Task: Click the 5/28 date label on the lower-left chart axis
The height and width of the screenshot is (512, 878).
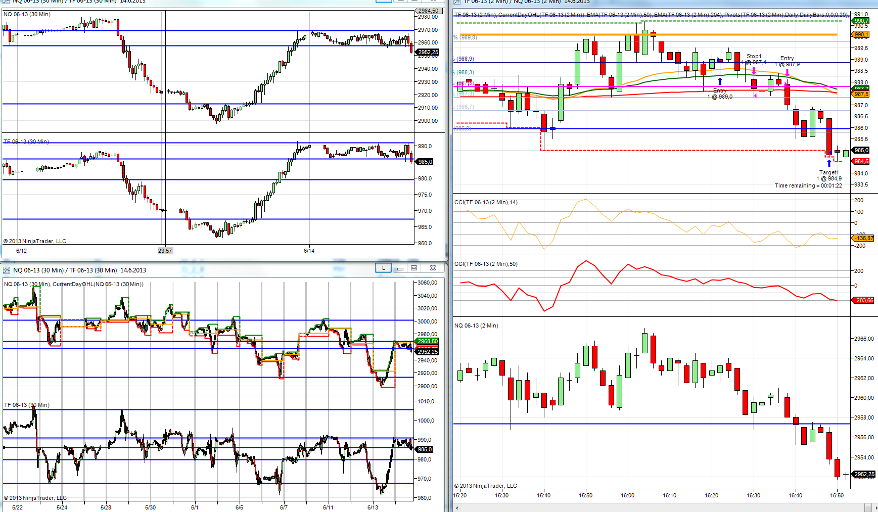Action: 106,507
